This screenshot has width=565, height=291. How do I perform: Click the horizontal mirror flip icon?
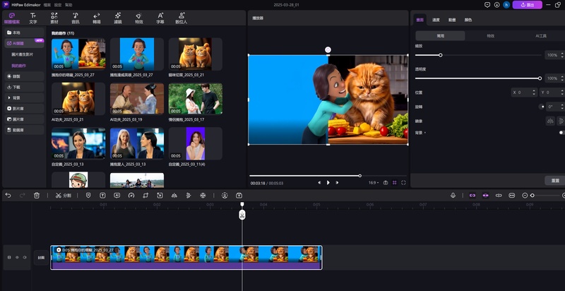coord(549,121)
